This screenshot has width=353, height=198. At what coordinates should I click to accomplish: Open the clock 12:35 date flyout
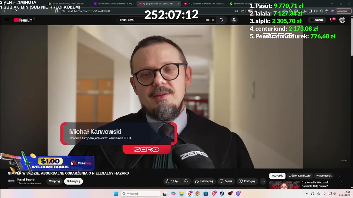pyautogui.click(x=345, y=194)
